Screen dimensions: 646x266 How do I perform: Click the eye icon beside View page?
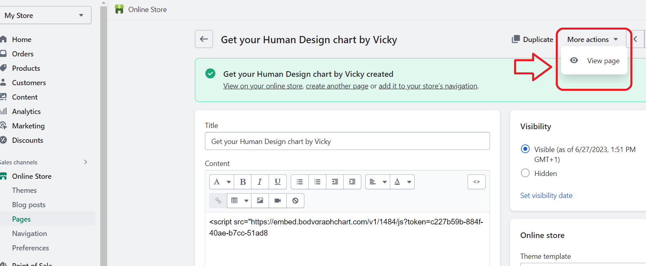(574, 60)
